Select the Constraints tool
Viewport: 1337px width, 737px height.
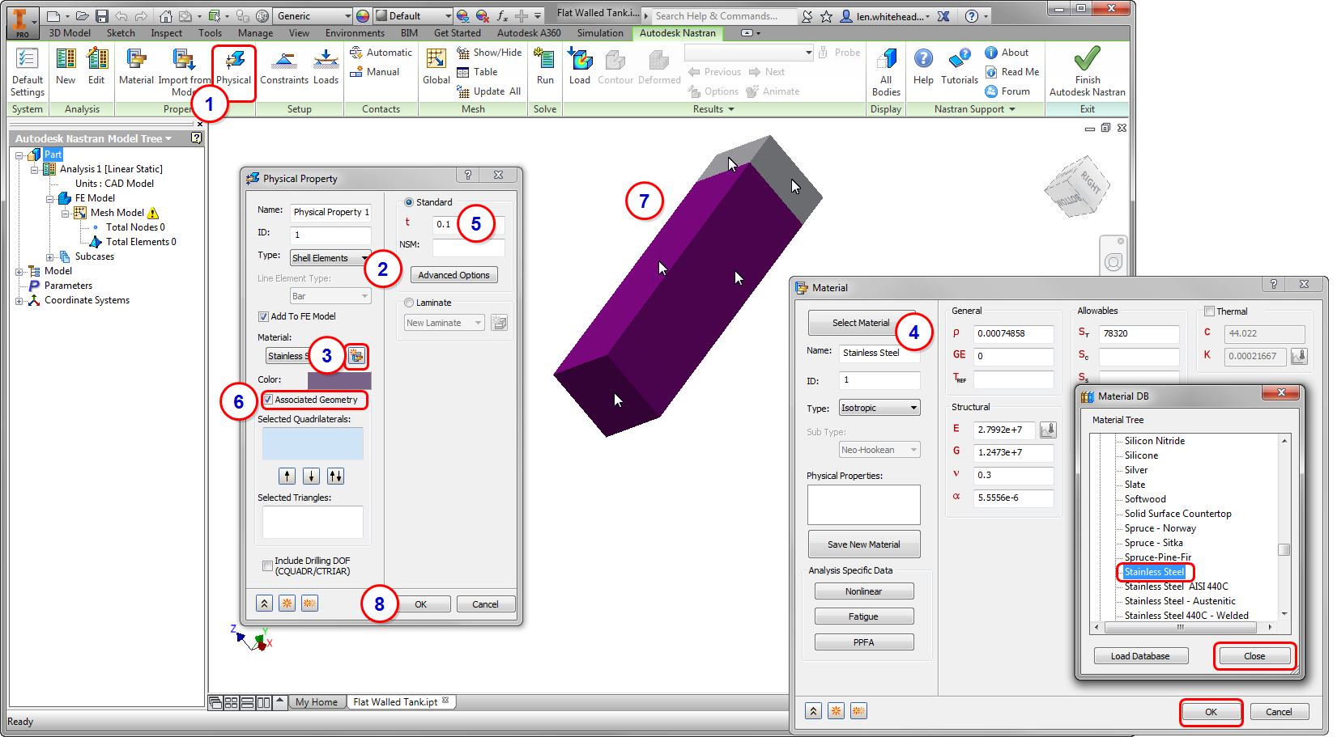coord(284,66)
